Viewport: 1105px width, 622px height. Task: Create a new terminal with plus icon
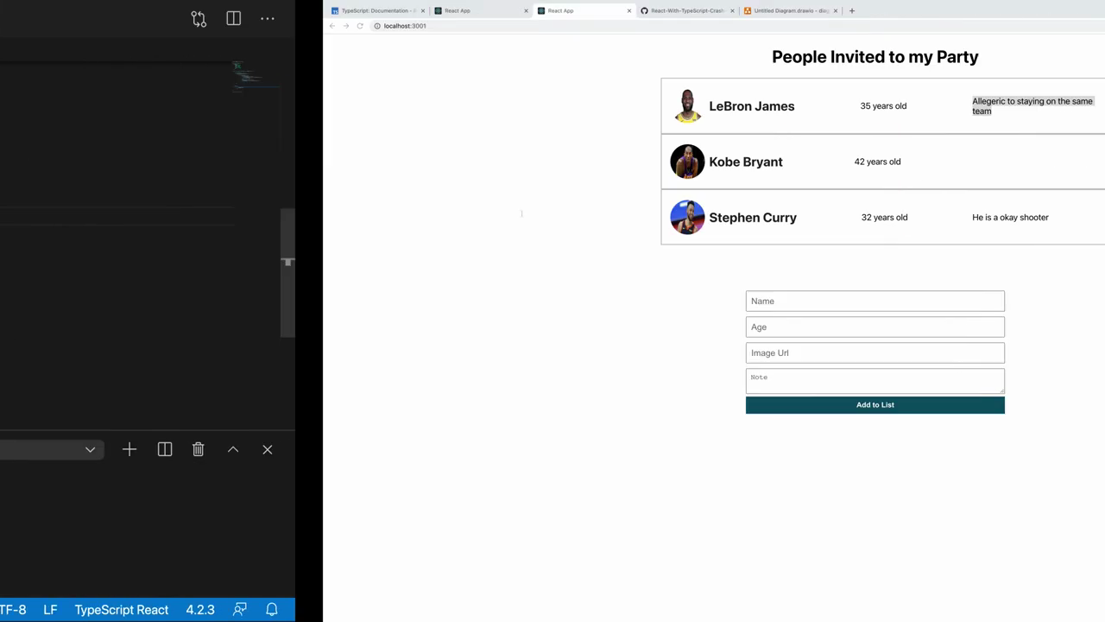(129, 449)
